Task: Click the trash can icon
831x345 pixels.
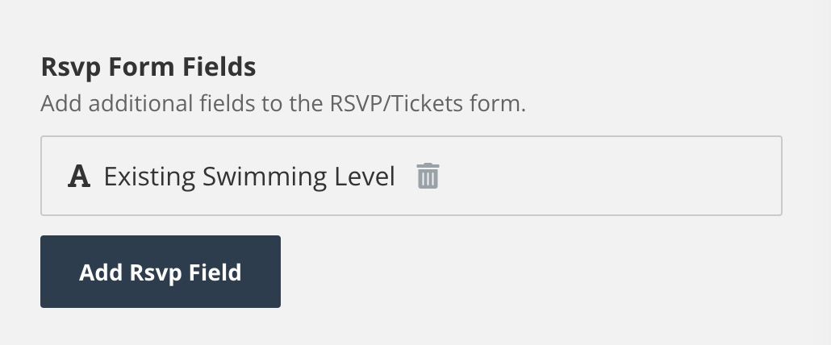Action: [428, 176]
